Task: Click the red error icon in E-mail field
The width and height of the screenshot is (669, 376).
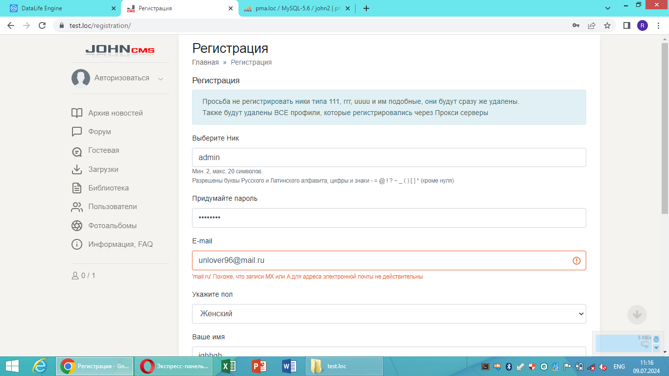Action: 576,261
